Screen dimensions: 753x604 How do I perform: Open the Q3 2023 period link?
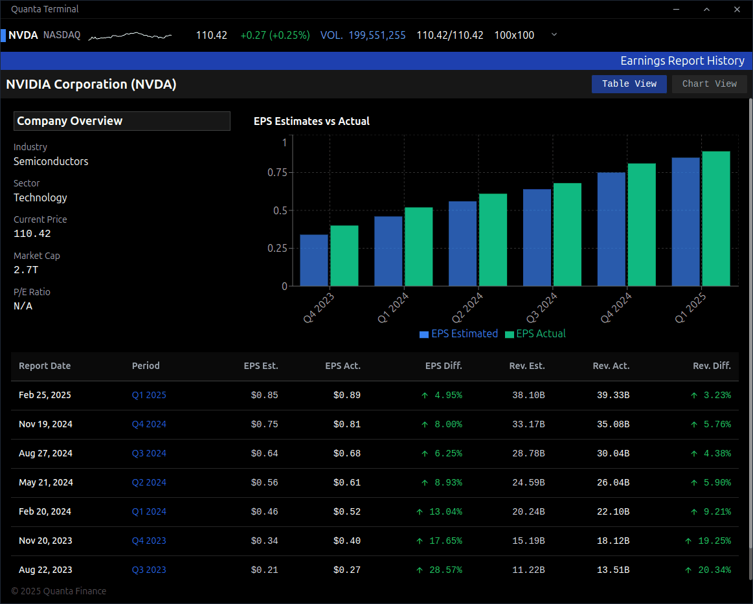149,570
